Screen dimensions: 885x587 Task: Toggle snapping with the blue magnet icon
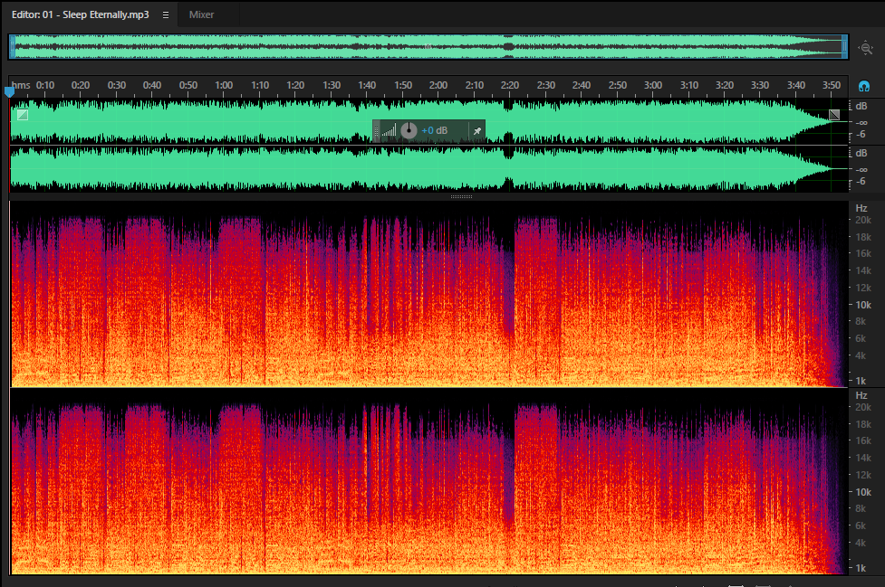click(x=863, y=86)
